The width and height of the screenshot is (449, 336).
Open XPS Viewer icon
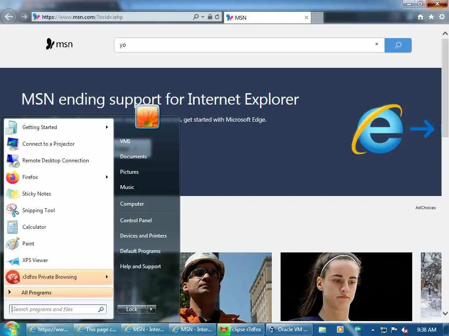point(13,260)
